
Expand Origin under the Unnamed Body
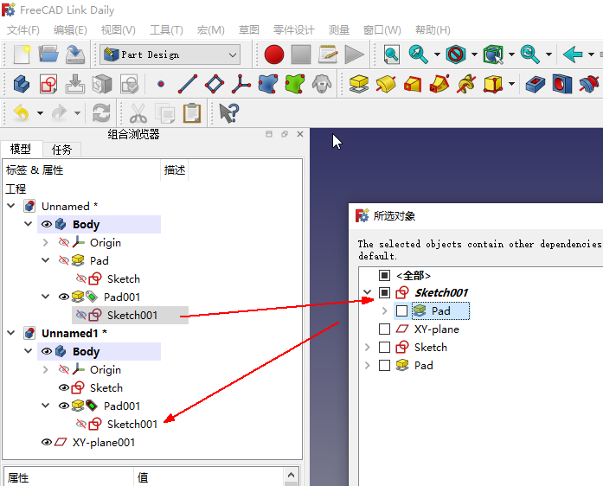coord(45,243)
